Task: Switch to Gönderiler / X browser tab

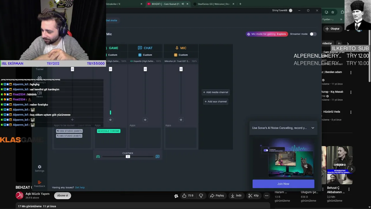Action: (x=125, y=4)
